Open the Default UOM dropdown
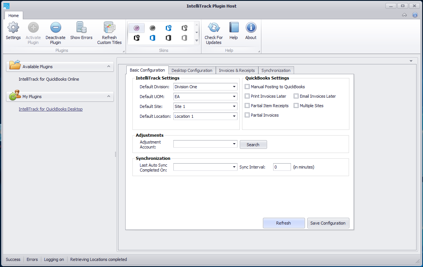This screenshot has width=423, height=267. coord(234,97)
